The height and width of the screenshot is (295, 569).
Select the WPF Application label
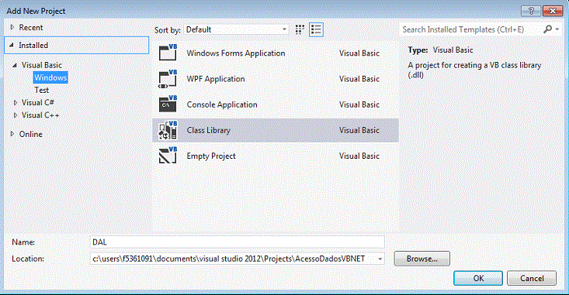click(216, 79)
